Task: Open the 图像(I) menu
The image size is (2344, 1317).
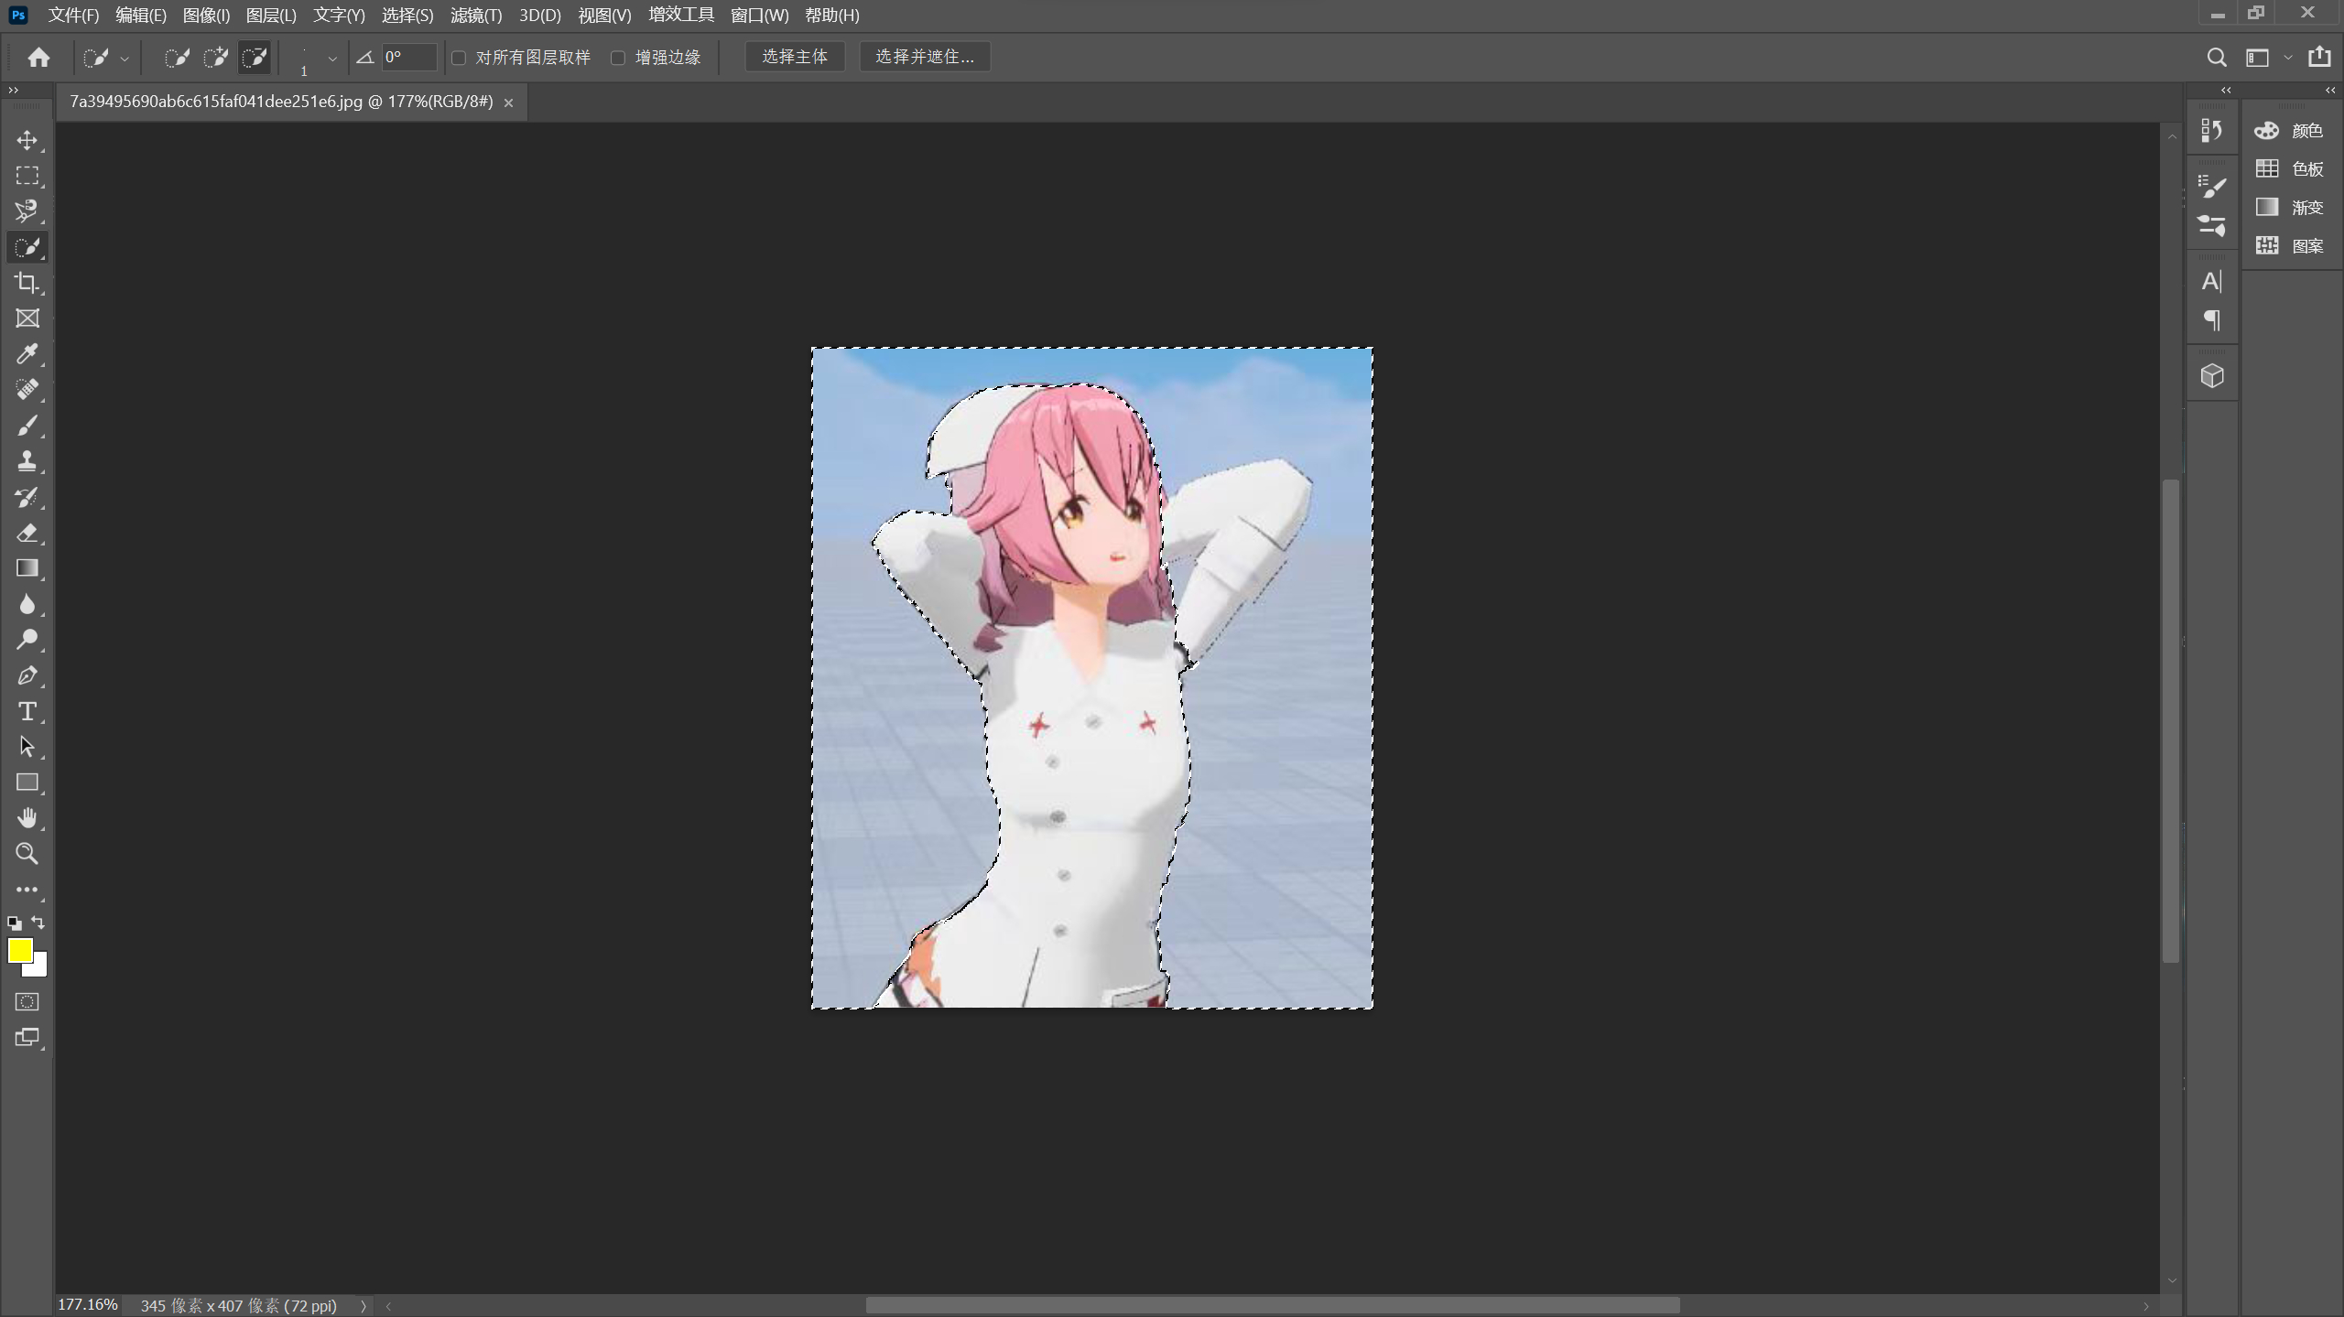Action: pos(206,16)
